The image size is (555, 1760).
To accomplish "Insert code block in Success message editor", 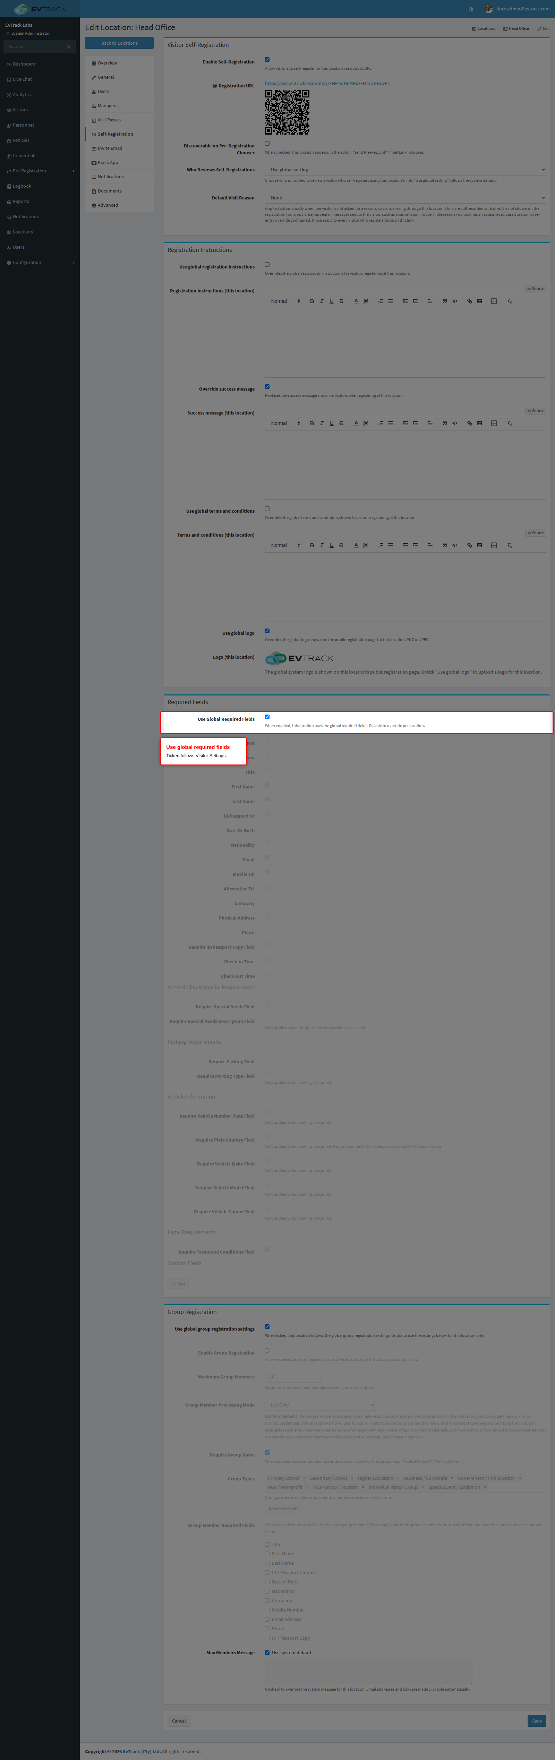I will click(454, 424).
